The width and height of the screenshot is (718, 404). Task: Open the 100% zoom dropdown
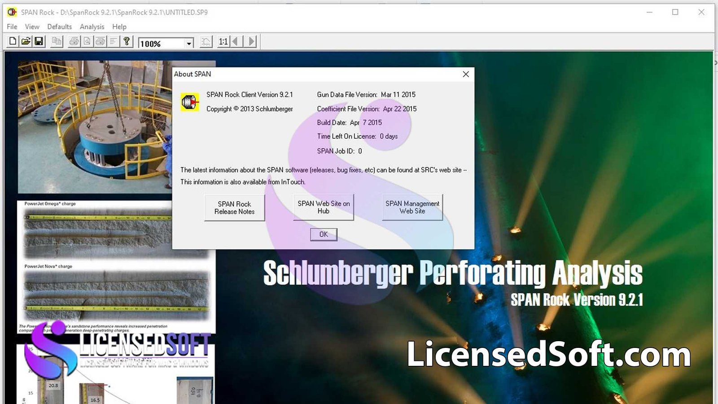[189, 44]
